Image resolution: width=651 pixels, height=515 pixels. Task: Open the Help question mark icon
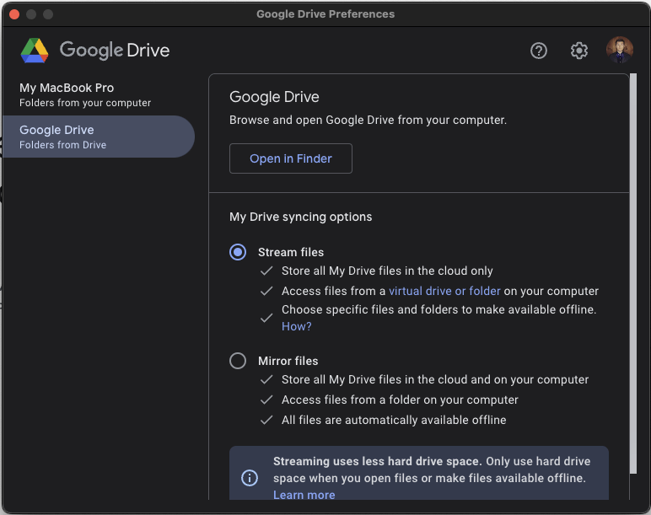(x=539, y=51)
